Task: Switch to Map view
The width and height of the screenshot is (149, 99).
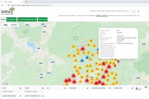Action: pyautogui.click(x=6, y=25)
